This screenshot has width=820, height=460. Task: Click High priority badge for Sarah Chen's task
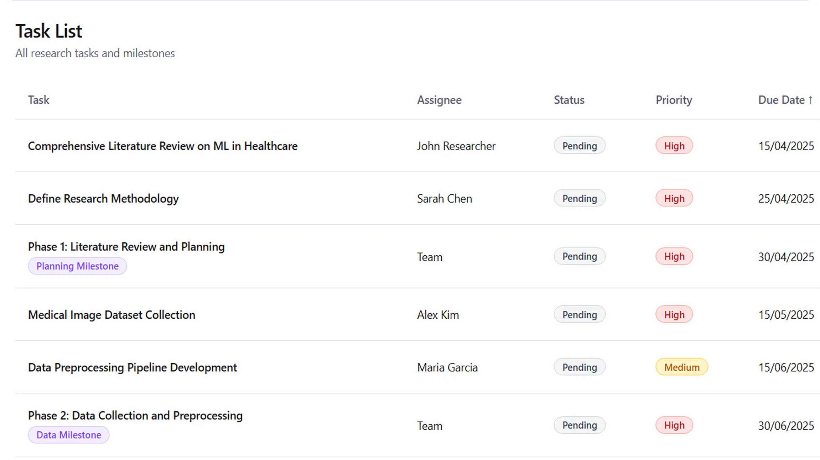click(x=674, y=198)
